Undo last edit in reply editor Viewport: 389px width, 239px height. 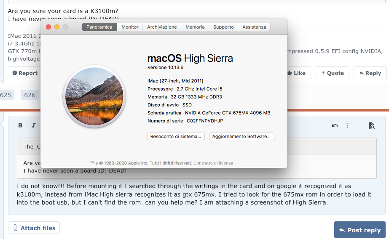[335, 125]
